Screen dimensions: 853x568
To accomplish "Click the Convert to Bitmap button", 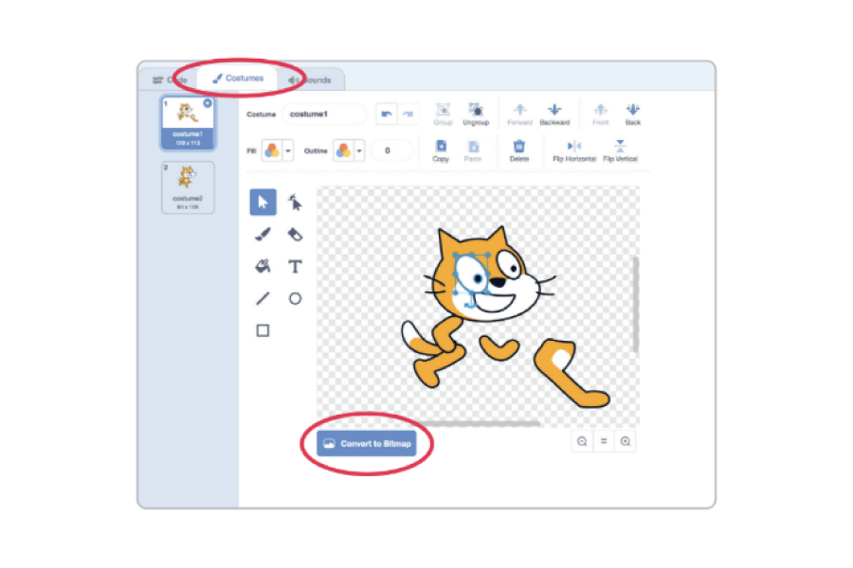I will coord(366,443).
